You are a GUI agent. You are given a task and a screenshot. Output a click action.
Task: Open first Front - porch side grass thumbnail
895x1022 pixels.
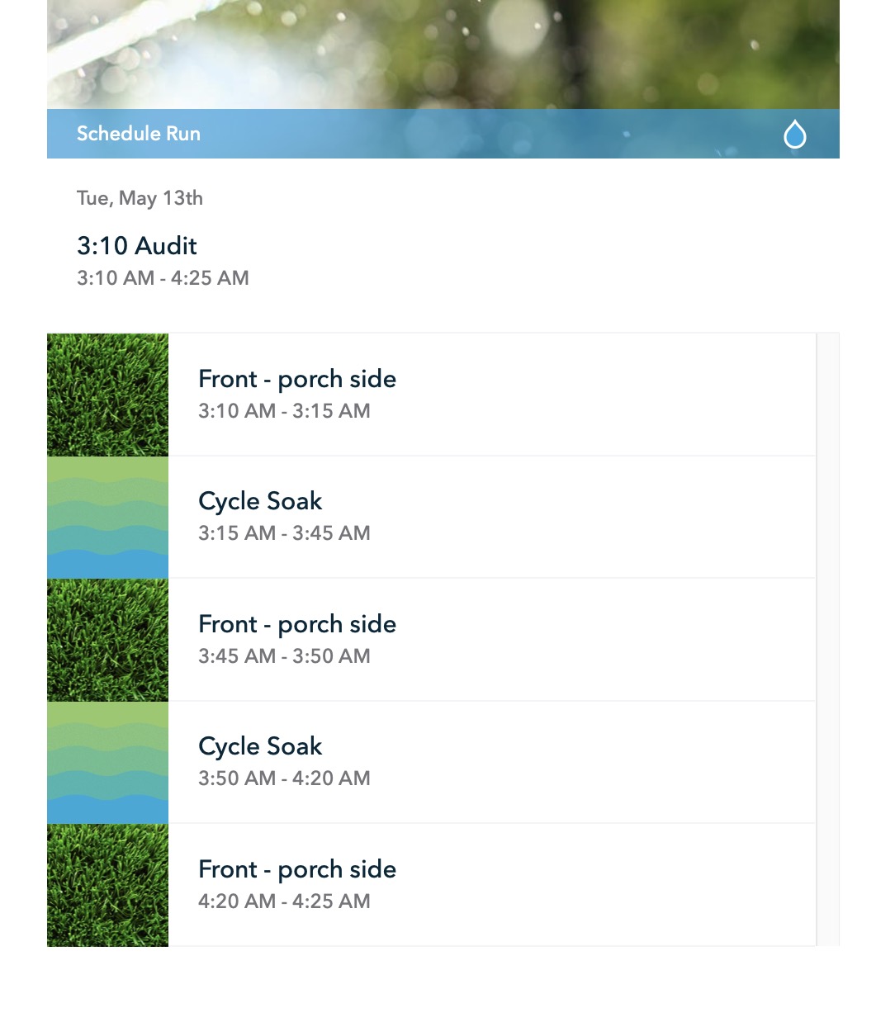click(x=107, y=395)
